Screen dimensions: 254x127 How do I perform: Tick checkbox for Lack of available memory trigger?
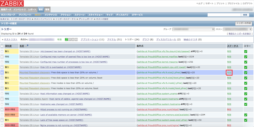[x=2, y=115]
